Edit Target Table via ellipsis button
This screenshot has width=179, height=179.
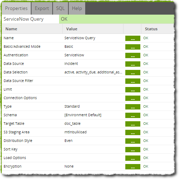tap(133, 124)
